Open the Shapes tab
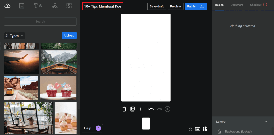The image size is (274, 135). [x=55, y=6]
